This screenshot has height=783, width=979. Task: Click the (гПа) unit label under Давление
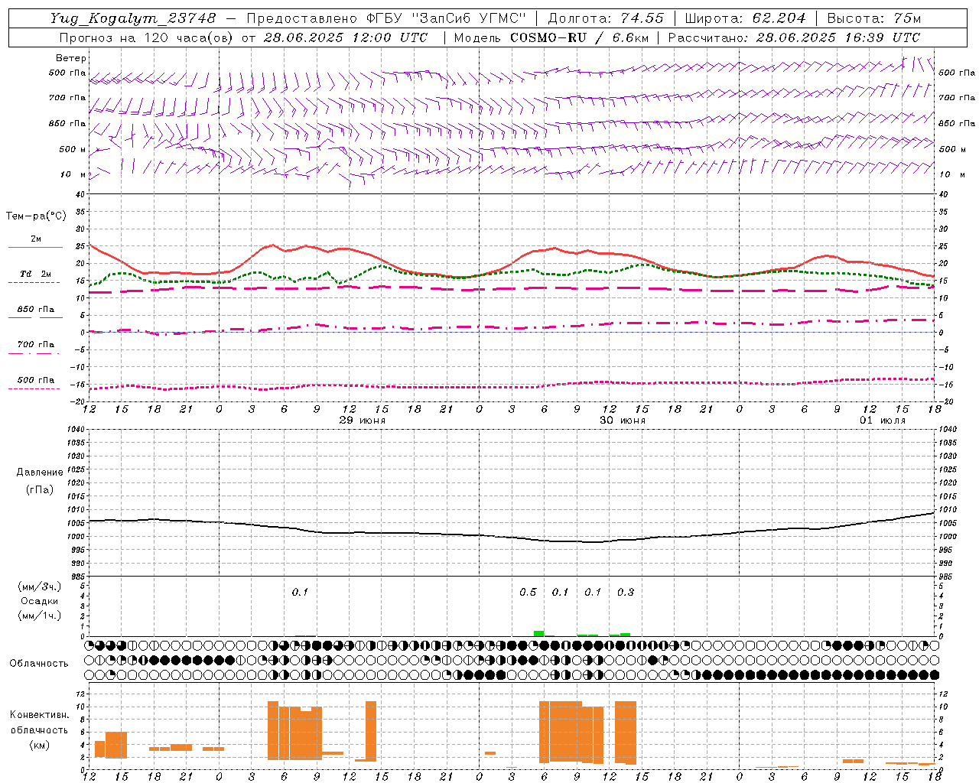(40, 490)
